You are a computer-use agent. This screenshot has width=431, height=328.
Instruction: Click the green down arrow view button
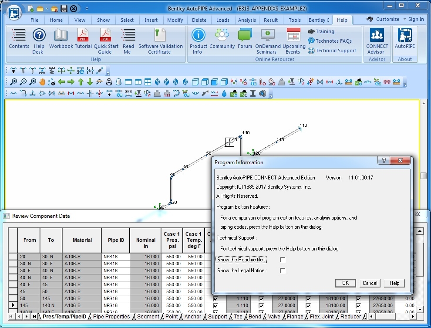coord(90,81)
